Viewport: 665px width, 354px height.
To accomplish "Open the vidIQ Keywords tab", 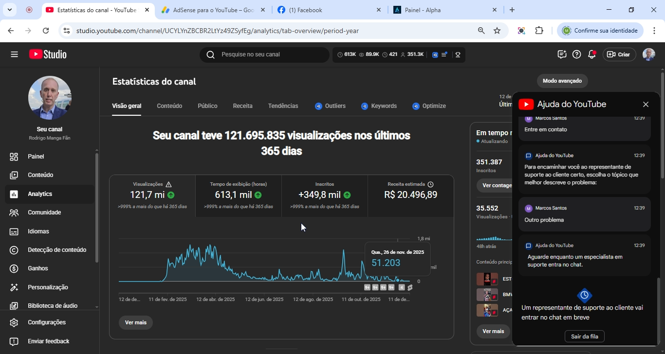I will coord(379,106).
